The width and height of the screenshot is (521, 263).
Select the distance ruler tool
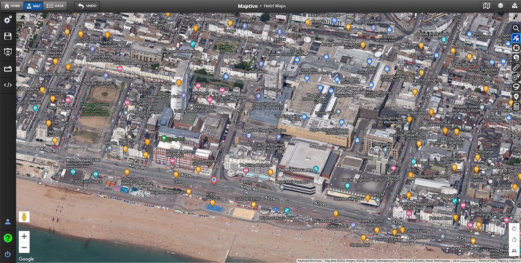coord(516,67)
